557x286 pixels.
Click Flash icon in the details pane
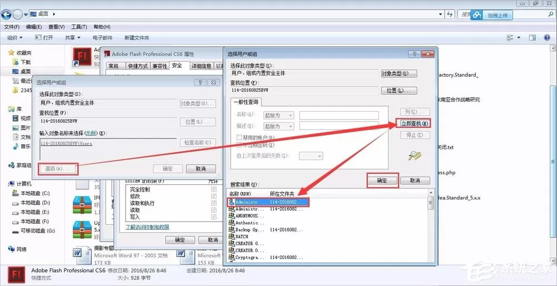point(16,275)
